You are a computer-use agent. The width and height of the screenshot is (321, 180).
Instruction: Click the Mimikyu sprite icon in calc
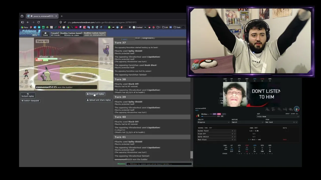point(198,115)
